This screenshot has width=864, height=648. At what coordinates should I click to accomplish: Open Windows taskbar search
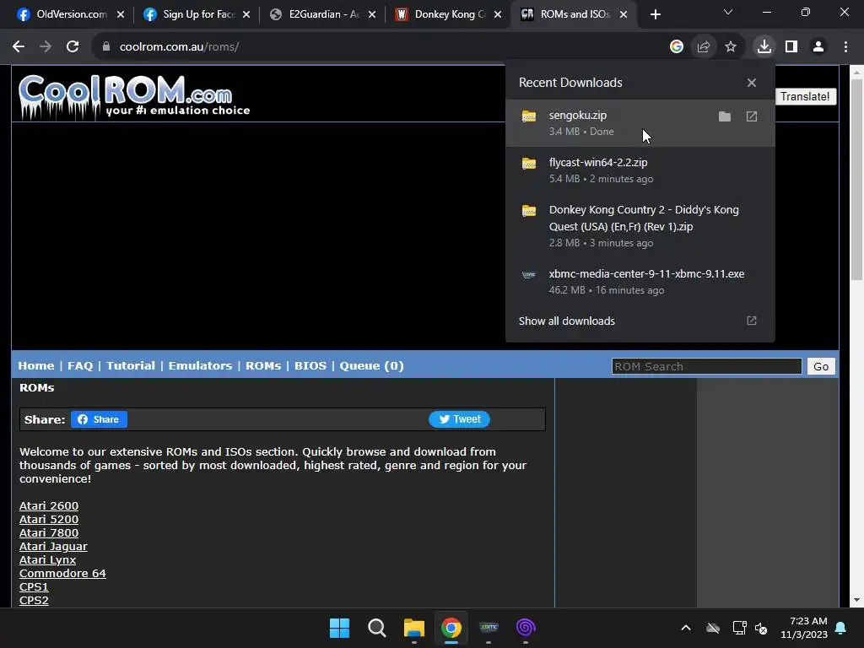coord(377,628)
